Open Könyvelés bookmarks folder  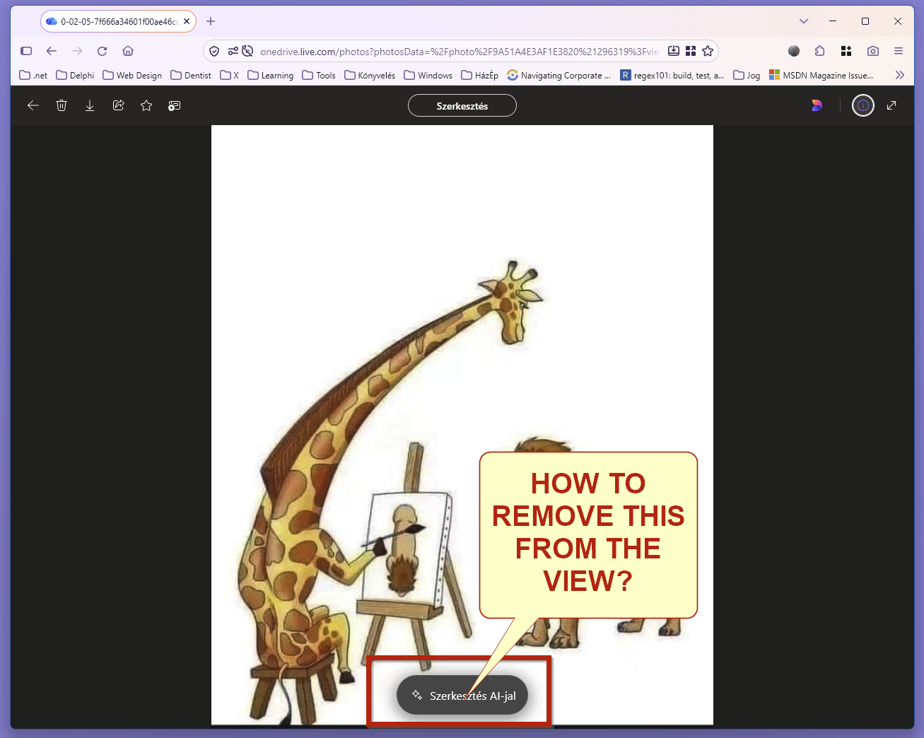(370, 75)
